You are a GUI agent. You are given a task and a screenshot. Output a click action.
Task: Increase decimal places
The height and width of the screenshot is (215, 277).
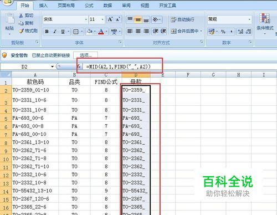[240, 32]
